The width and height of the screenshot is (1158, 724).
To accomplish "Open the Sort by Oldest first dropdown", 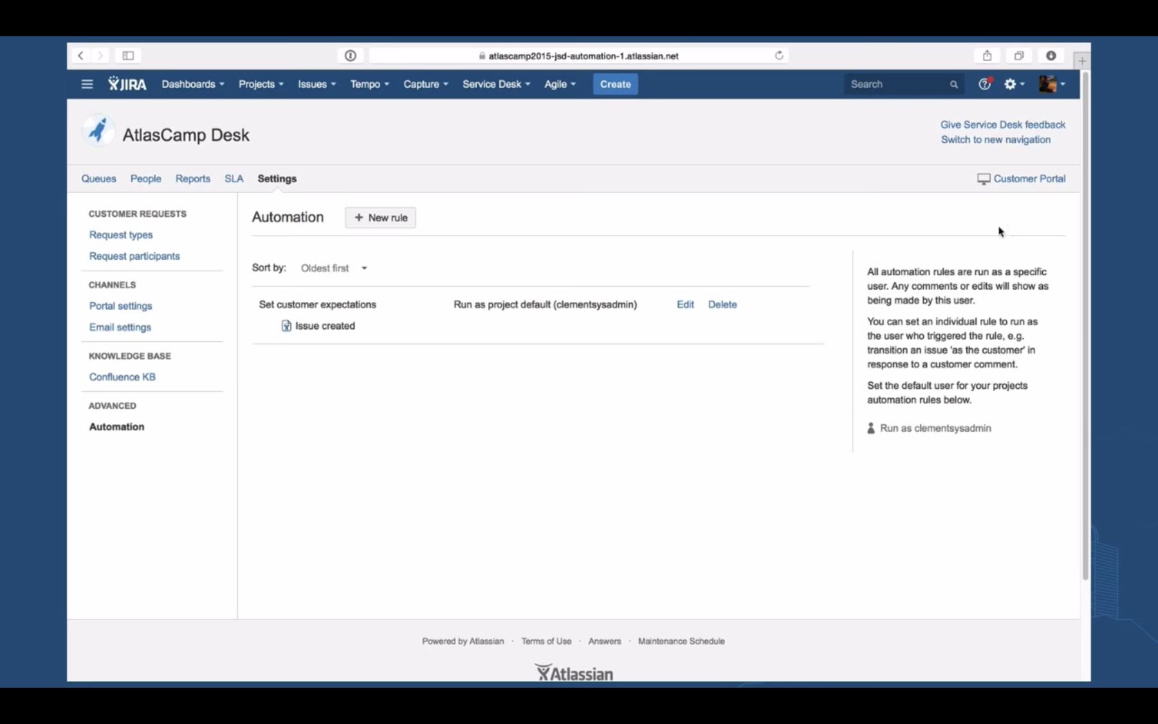I will tap(334, 268).
